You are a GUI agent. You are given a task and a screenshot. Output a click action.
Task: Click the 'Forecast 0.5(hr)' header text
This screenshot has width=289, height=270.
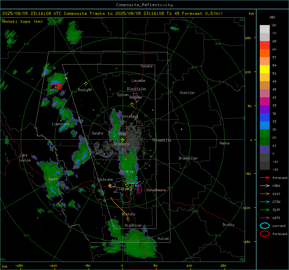[x=202, y=13]
